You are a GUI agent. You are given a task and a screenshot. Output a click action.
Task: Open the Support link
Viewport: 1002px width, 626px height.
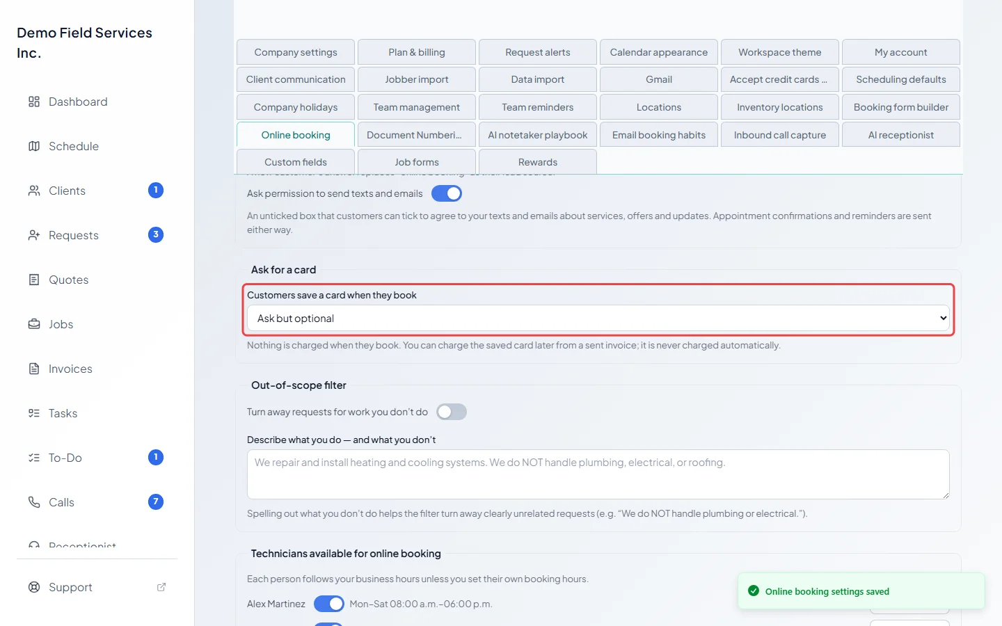tap(97, 587)
